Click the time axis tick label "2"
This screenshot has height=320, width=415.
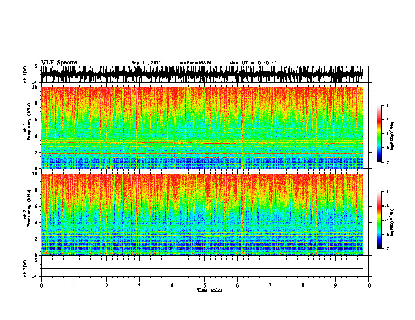pos(107,285)
